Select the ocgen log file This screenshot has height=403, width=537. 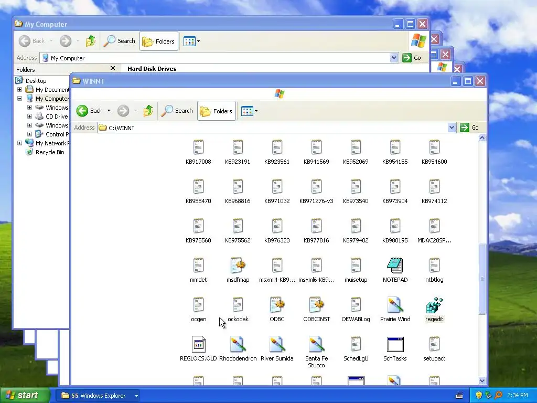pyautogui.click(x=198, y=305)
